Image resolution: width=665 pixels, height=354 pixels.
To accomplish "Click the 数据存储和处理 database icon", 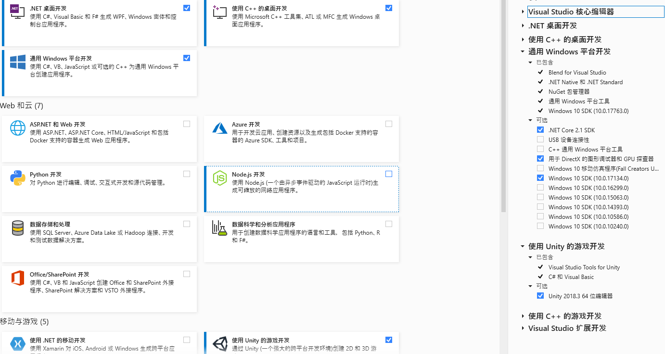I will pos(18,228).
